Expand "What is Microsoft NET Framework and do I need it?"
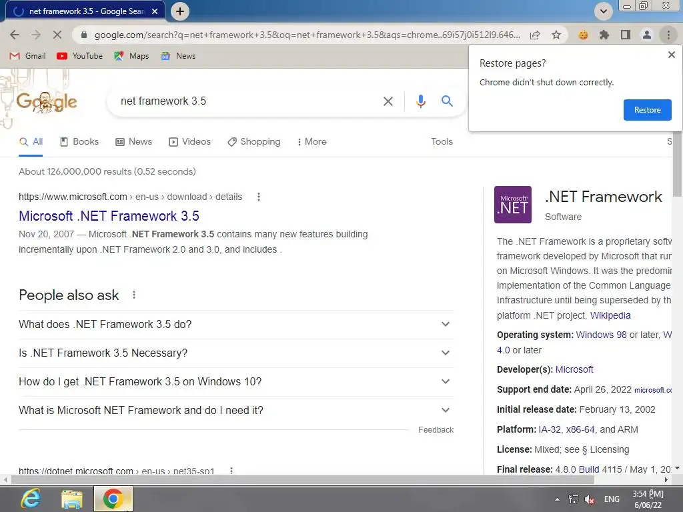This screenshot has height=512, width=683. 235,411
